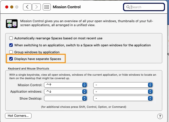Minimize window with yellow button
The width and height of the screenshot is (169, 122).
(12, 7)
